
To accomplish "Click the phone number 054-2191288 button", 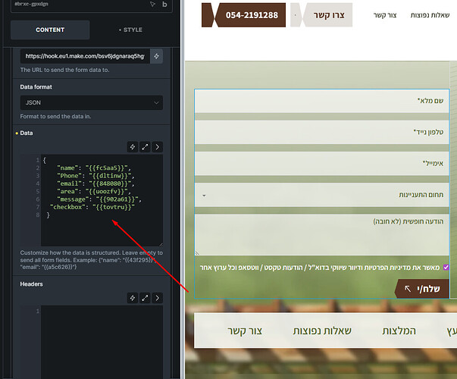I will [243, 15].
